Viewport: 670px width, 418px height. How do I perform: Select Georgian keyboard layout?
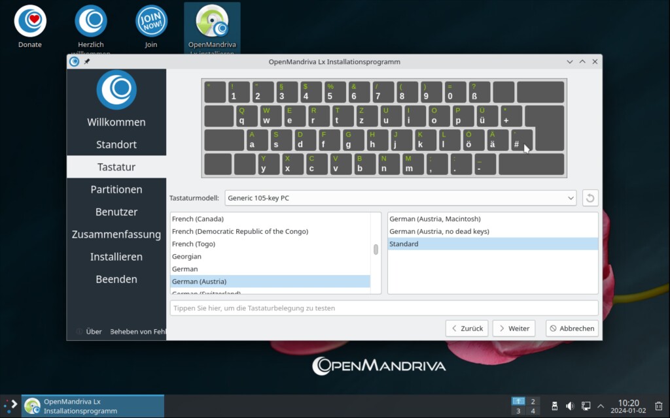[270, 256]
